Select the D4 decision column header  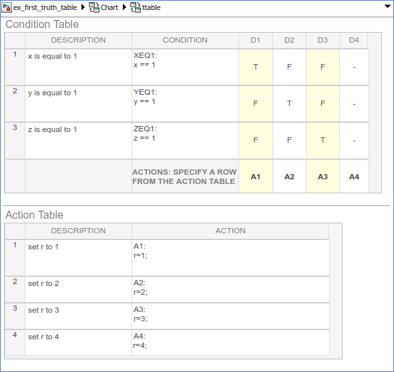click(354, 40)
